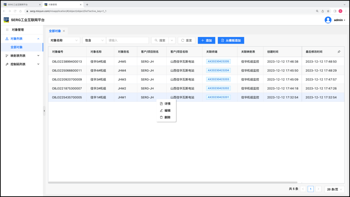
Task: Click the browser zoom magnifier icon
Action: 317,11
